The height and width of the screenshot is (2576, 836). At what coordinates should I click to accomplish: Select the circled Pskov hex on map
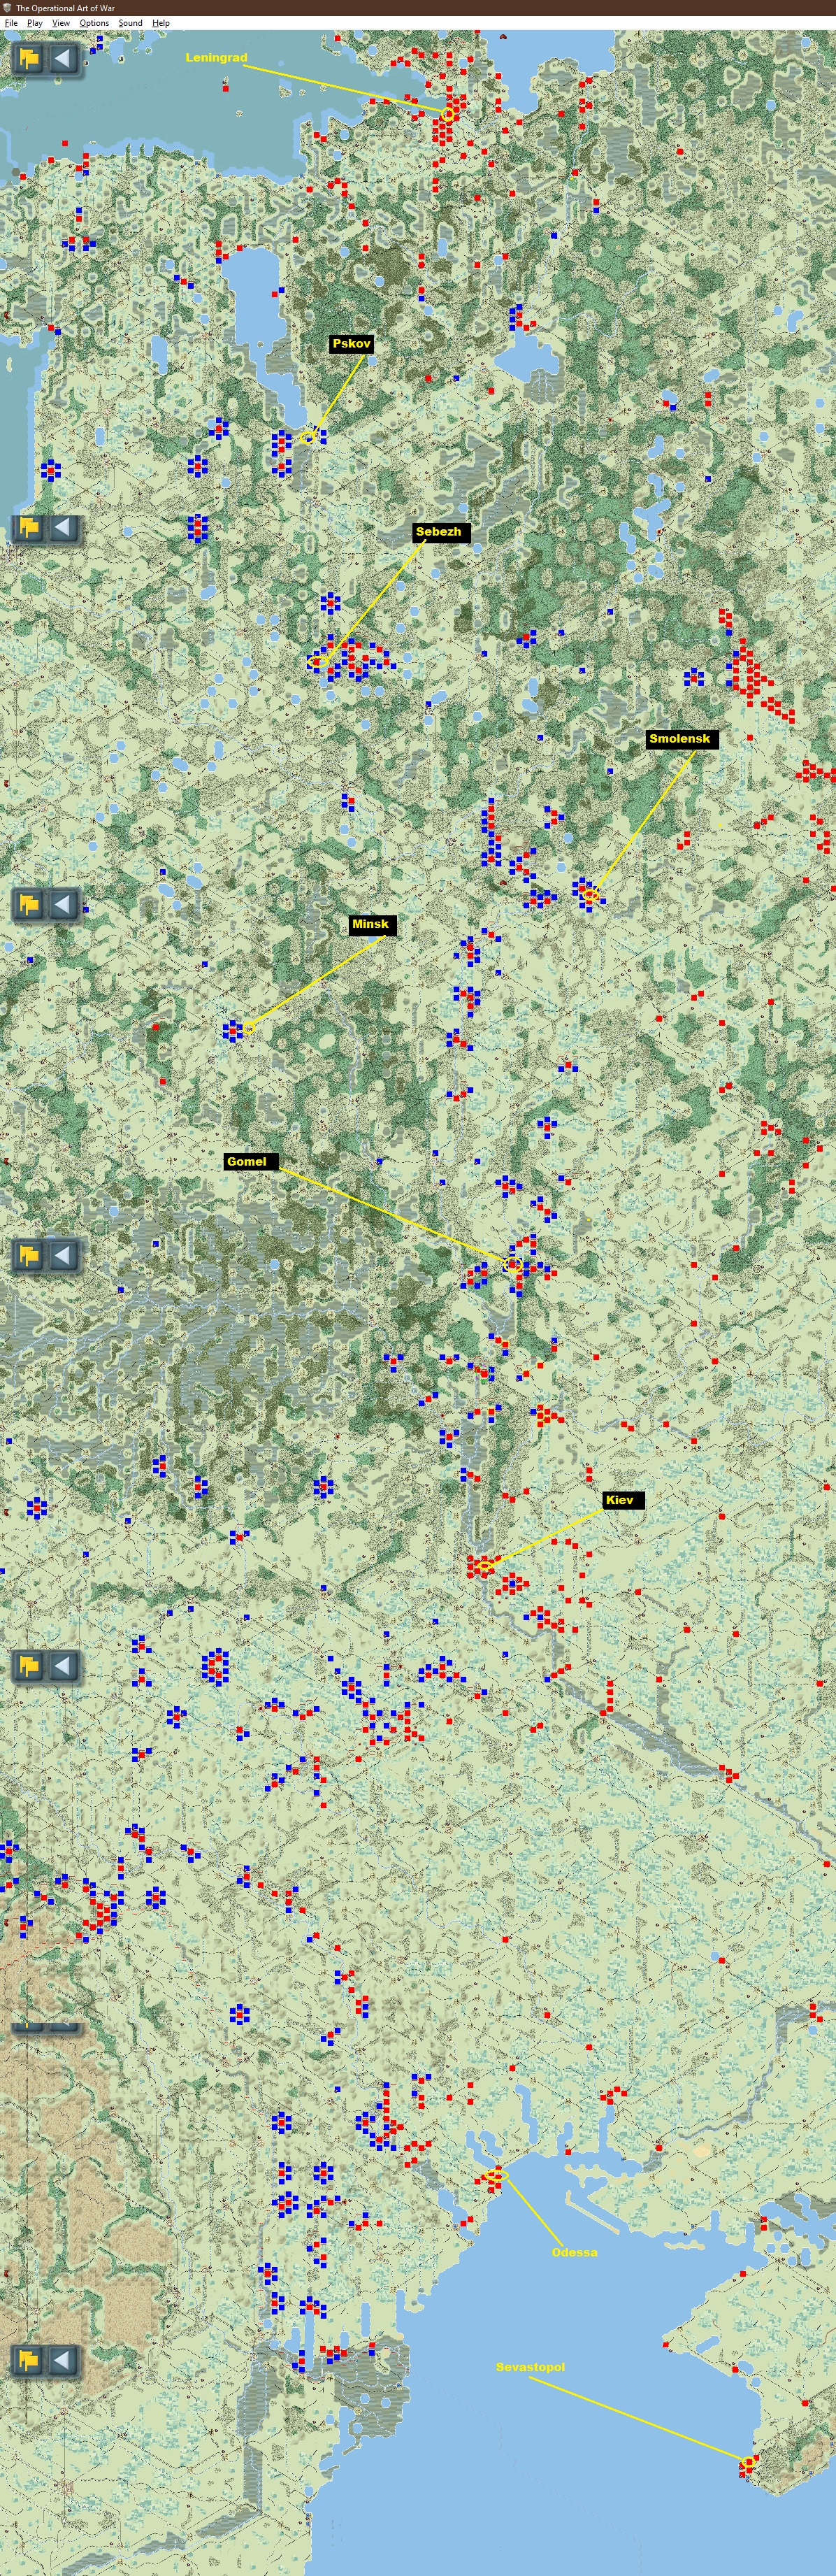pyautogui.click(x=308, y=437)
